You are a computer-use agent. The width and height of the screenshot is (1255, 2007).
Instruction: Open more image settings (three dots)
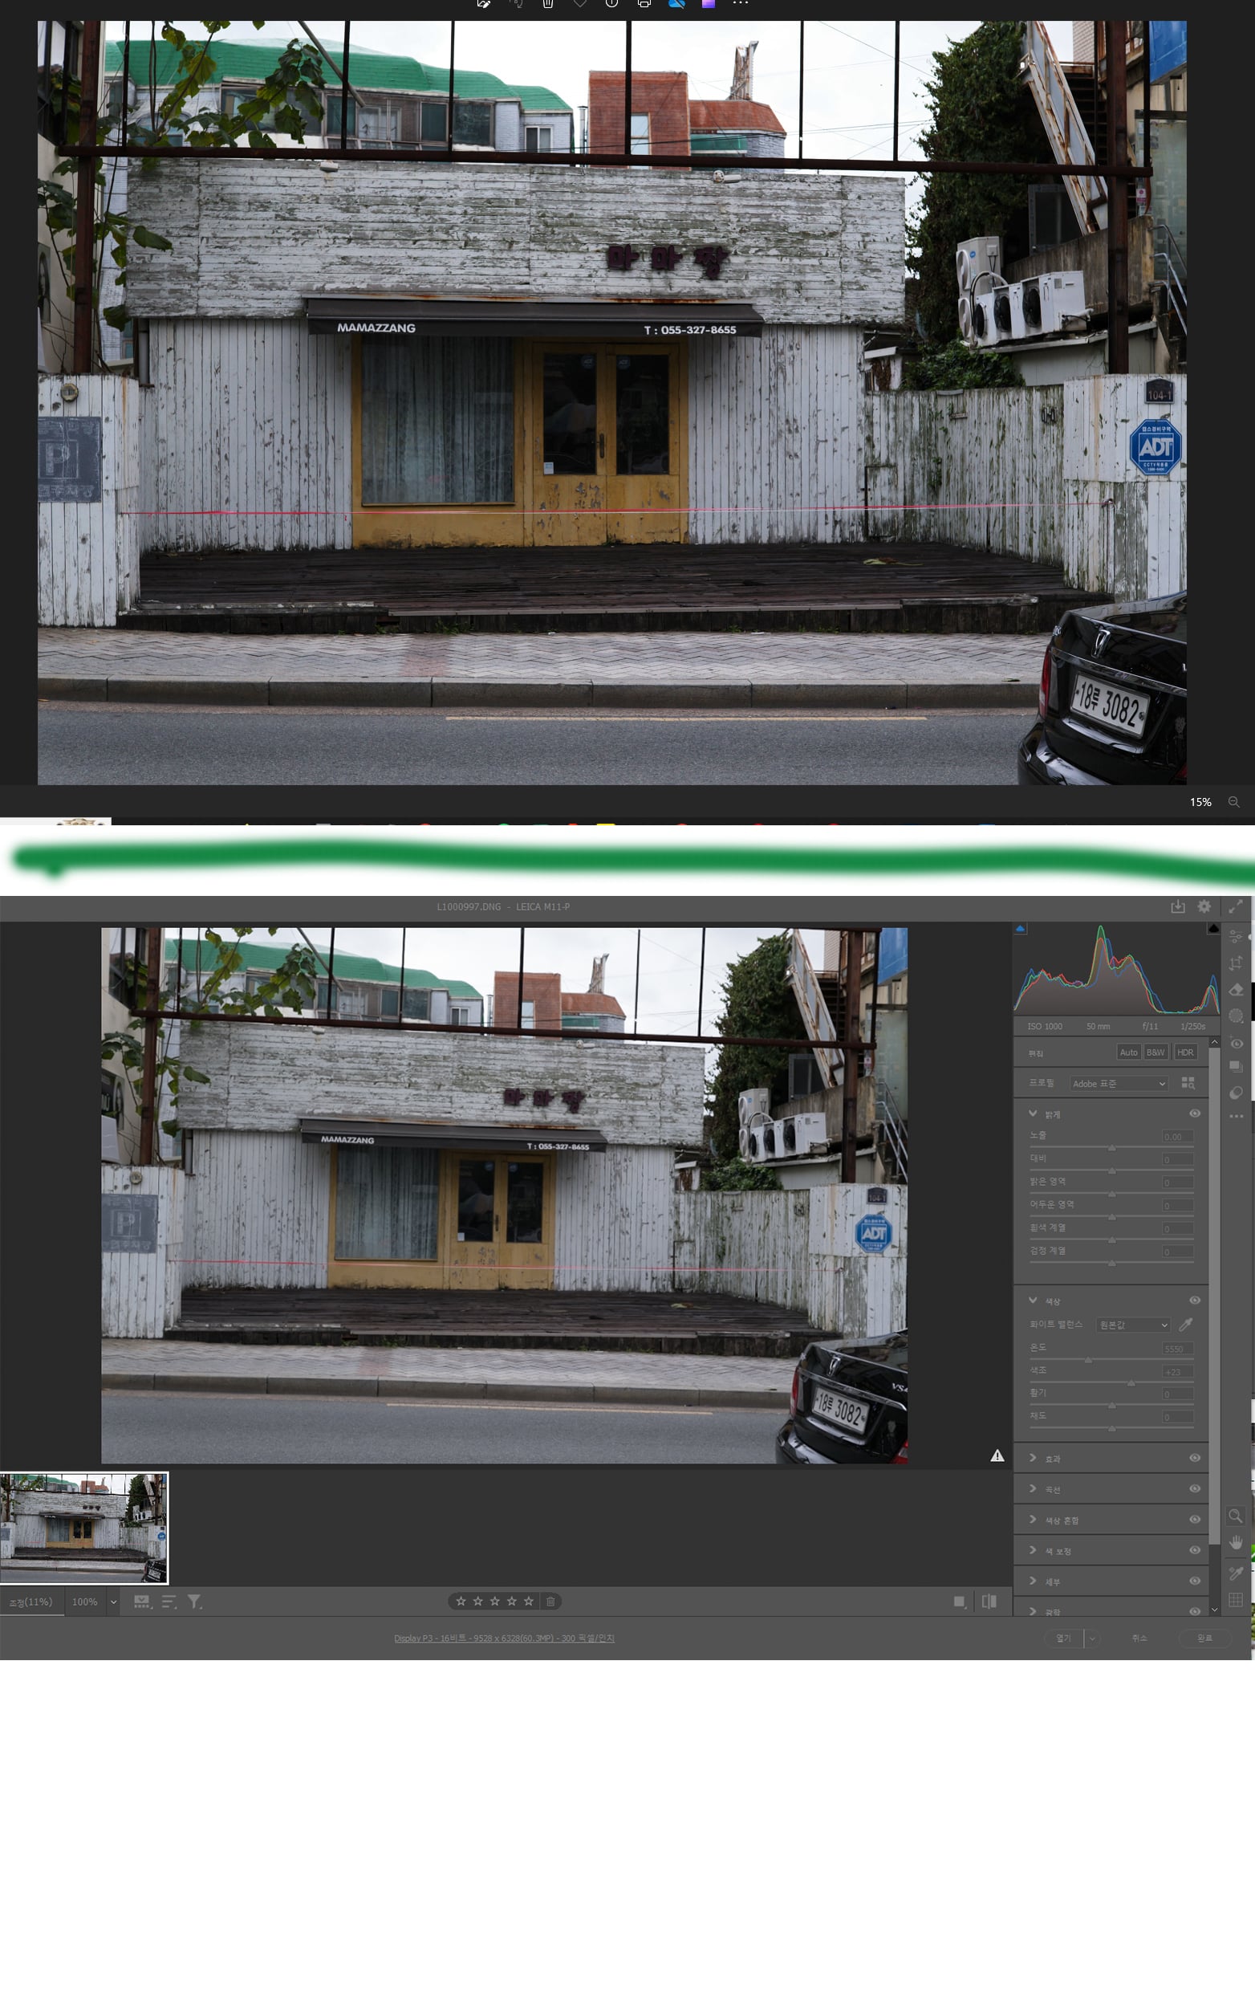pos(1236,1116)
